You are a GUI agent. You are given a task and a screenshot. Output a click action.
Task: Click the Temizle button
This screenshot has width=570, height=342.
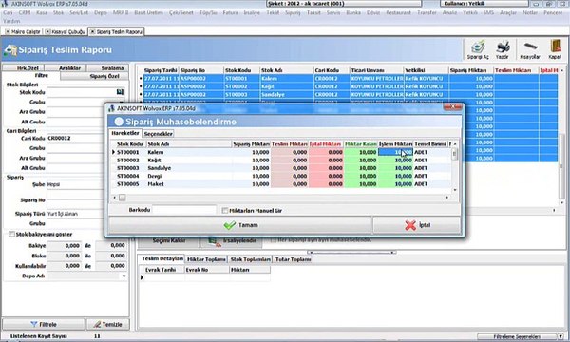tap(108, 324)
